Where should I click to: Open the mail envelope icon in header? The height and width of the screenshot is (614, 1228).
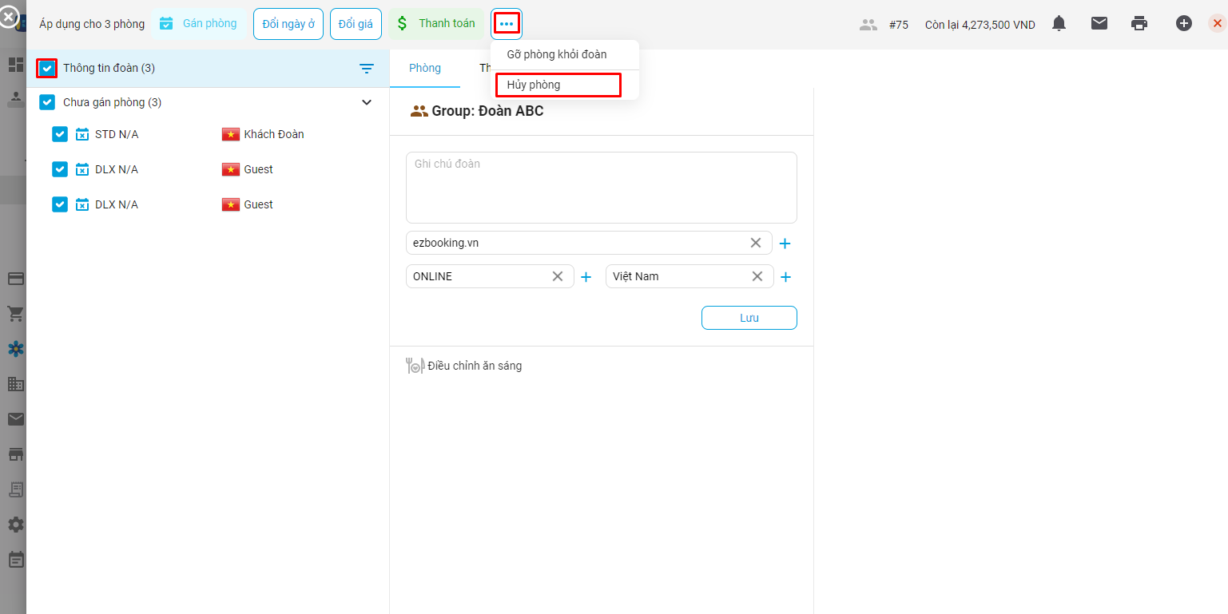pos(1099,24)
